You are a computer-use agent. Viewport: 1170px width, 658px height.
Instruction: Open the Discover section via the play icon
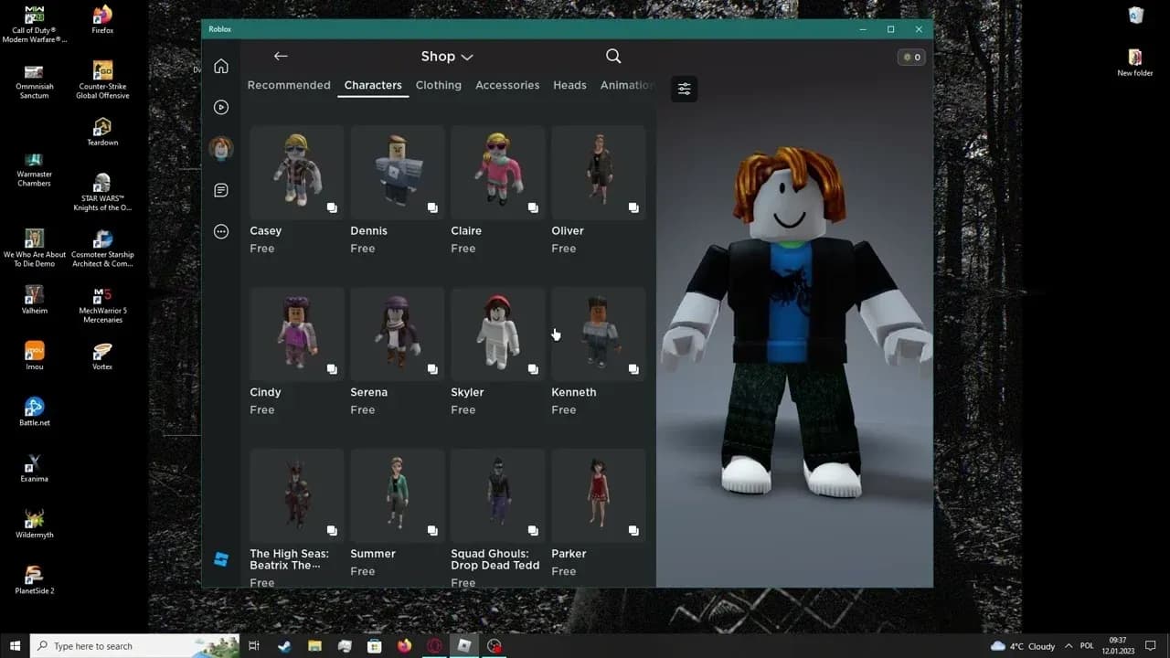coord(220,107)
